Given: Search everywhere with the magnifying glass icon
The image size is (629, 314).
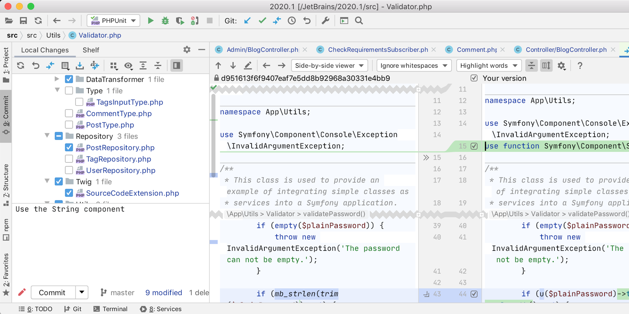Looking at the screenshot, I should click(x=359, y=21).
